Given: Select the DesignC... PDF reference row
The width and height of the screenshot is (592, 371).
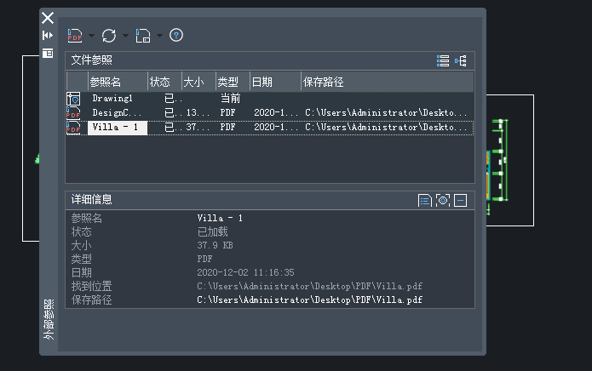Looking at the screenshot, I should [117, 112].
